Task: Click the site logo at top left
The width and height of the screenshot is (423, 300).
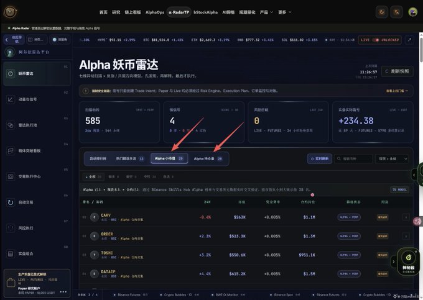Action: [10, 12]
